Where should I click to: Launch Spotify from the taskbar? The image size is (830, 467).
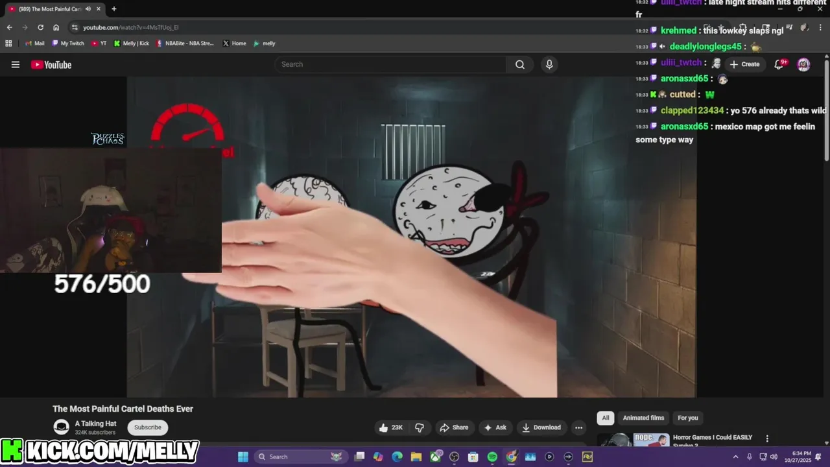point(492,457)
